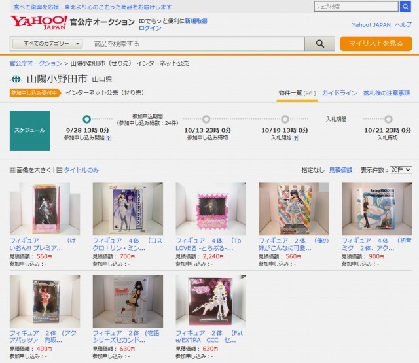Click the Sanyo-Onoda city emblem icon
The image size is (419, 363).
[16, 79]
